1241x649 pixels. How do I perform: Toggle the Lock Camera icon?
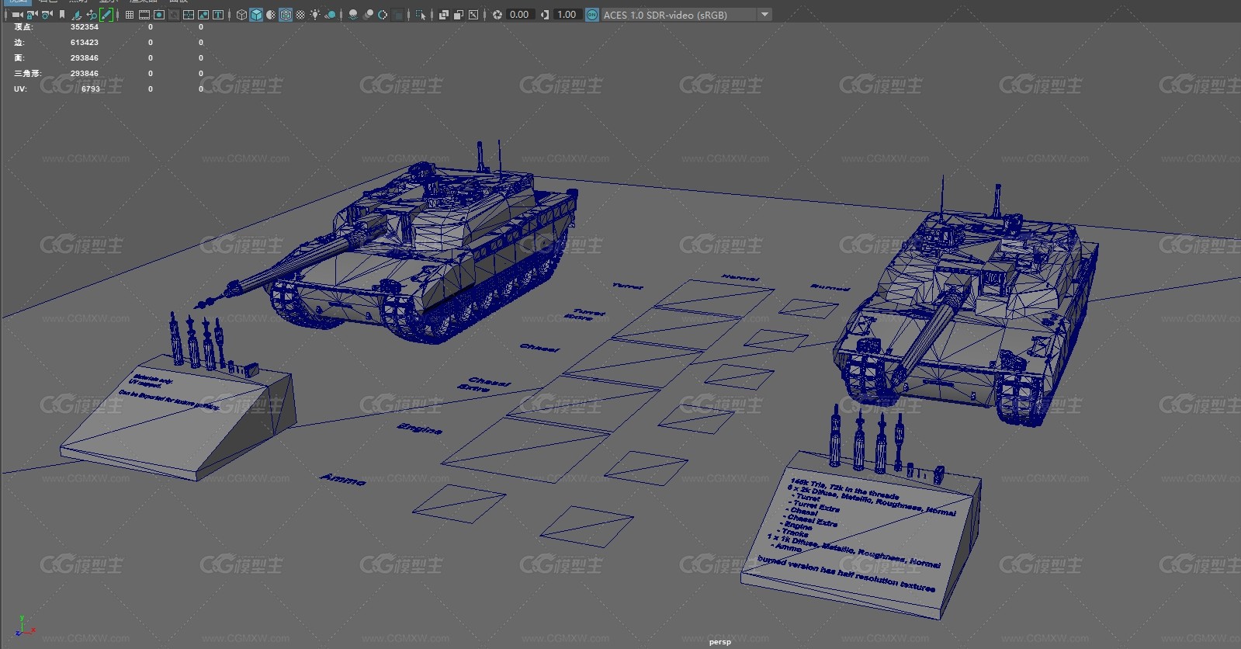[32, 15]
